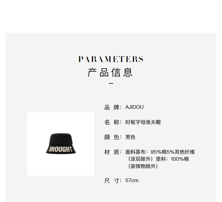Image resolution: width=222 pixels, height=202 pixels.
Task: Click the （涂层除外） text
Action: click(x=141, y=159)
